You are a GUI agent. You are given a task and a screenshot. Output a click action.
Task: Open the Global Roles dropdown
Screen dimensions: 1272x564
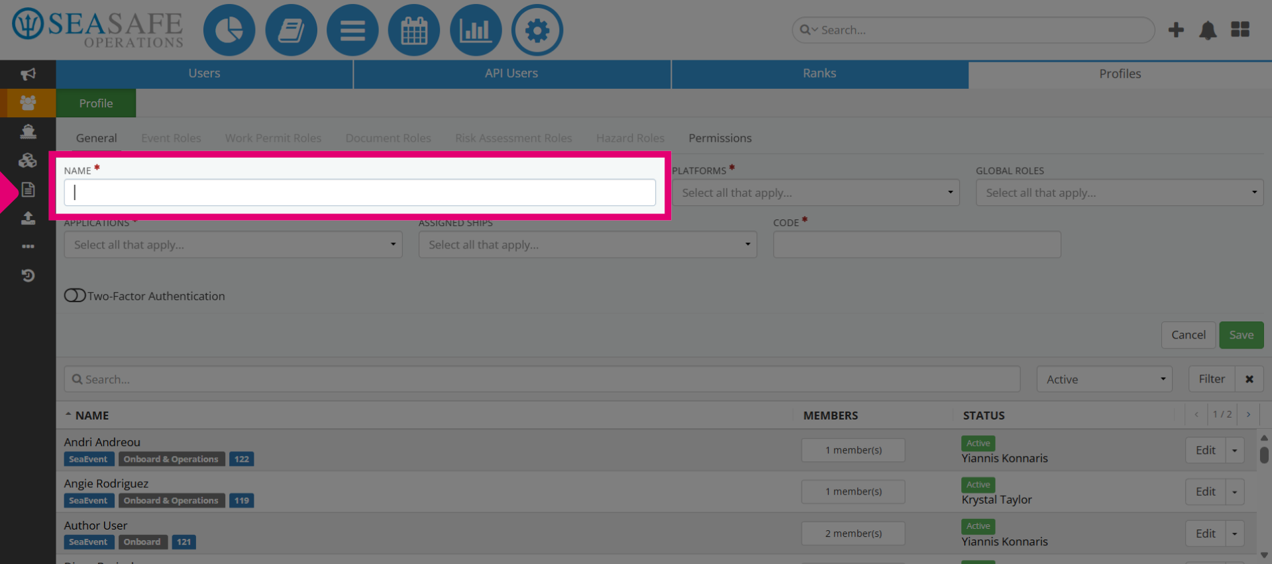tap(1120, 193)
